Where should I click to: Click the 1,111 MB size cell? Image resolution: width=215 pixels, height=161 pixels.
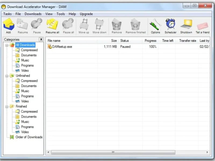coord(110,46)
